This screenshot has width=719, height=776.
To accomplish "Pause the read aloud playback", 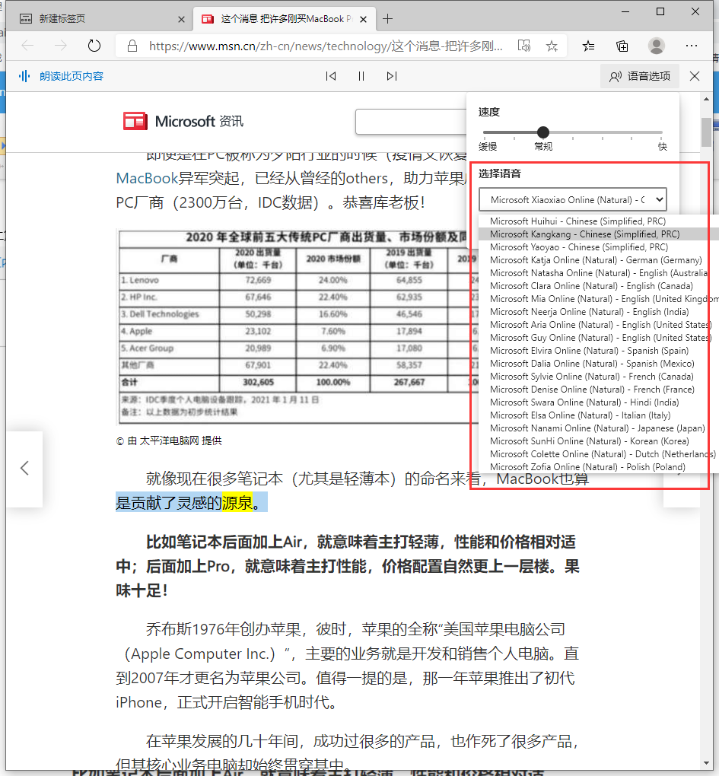I will (361, 76).
